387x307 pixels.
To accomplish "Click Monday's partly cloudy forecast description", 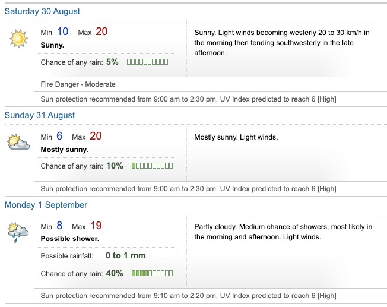I will pos(283,232).
